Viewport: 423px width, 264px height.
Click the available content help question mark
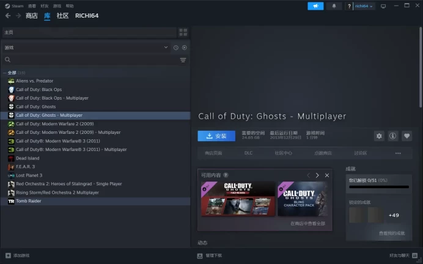[x=226, y=175]
